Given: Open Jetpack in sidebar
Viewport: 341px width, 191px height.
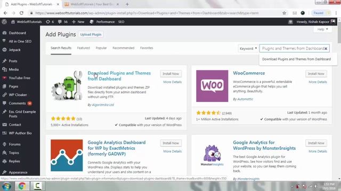Looking at the screenshot, I should click(14, 50).
